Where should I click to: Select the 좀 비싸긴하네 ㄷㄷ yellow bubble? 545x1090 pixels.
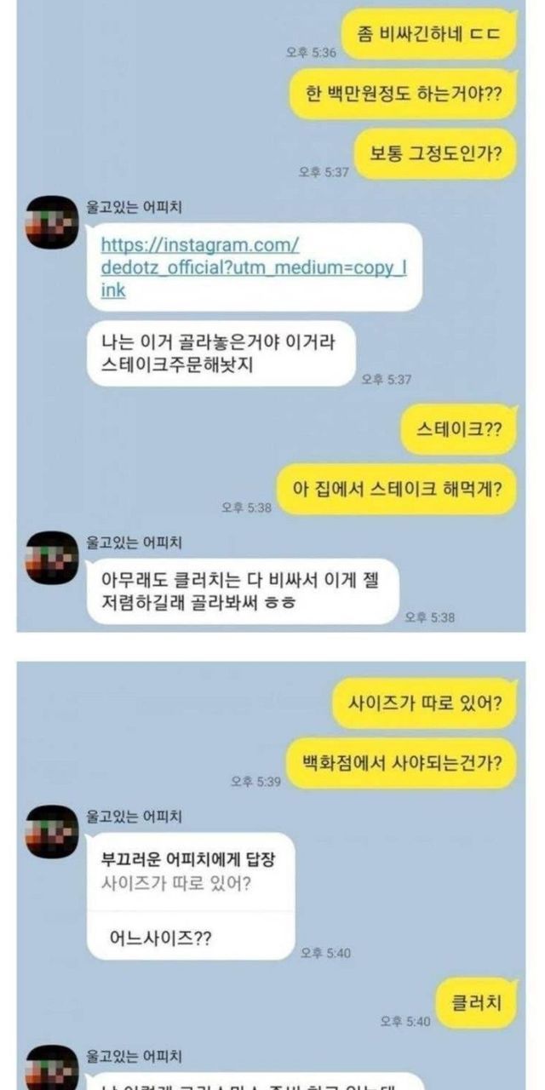pyautogui.click(x=430, y=34)
